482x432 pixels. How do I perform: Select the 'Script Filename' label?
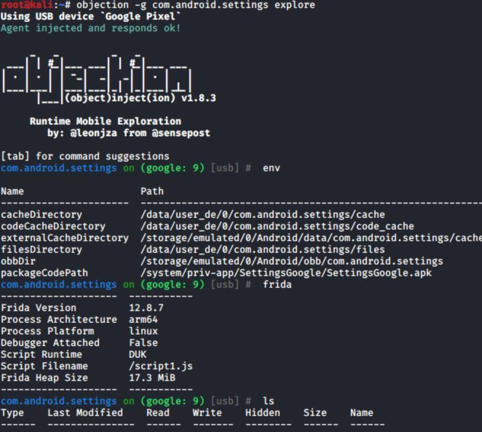pyautogui.click(x=44, y=366)
